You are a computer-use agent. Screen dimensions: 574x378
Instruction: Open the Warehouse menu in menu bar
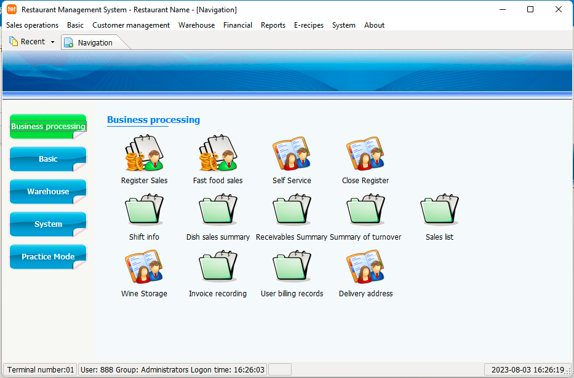(197, 25)
